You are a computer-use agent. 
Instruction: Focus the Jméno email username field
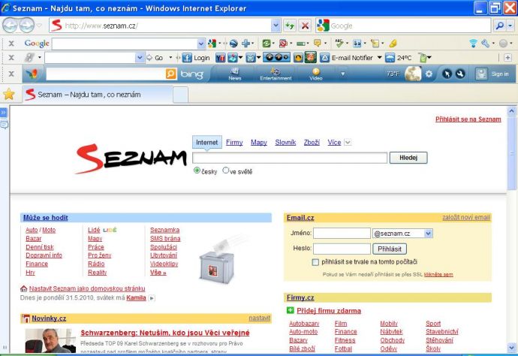pyautogui.click(x=342, y=234)
